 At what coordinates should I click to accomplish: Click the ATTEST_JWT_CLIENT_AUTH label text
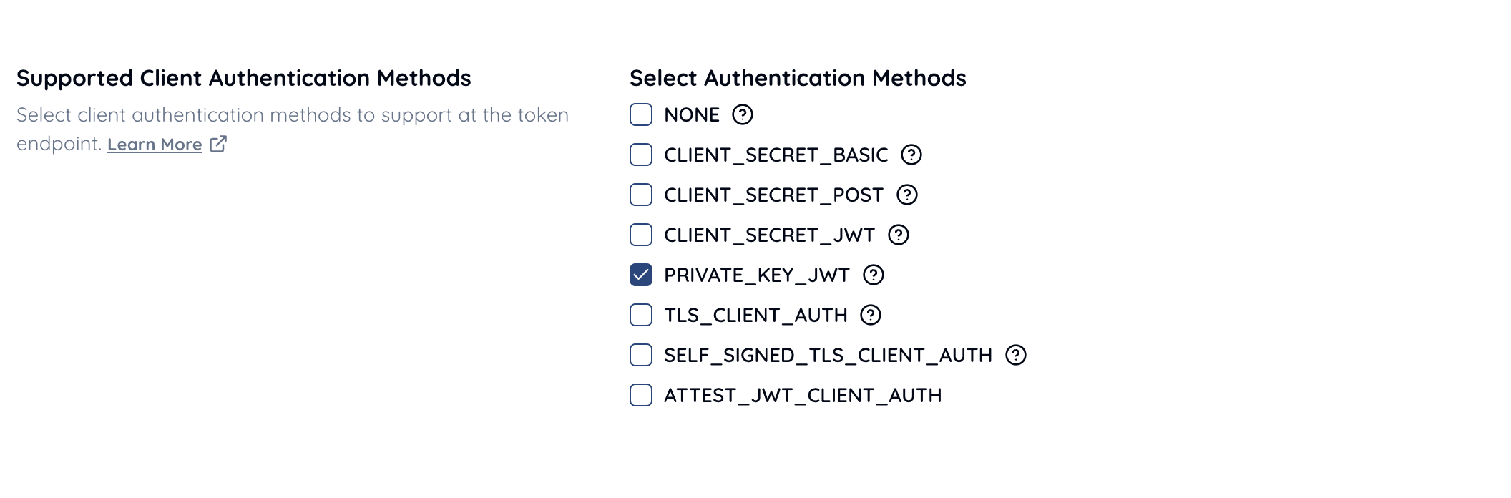click(802, 395)
